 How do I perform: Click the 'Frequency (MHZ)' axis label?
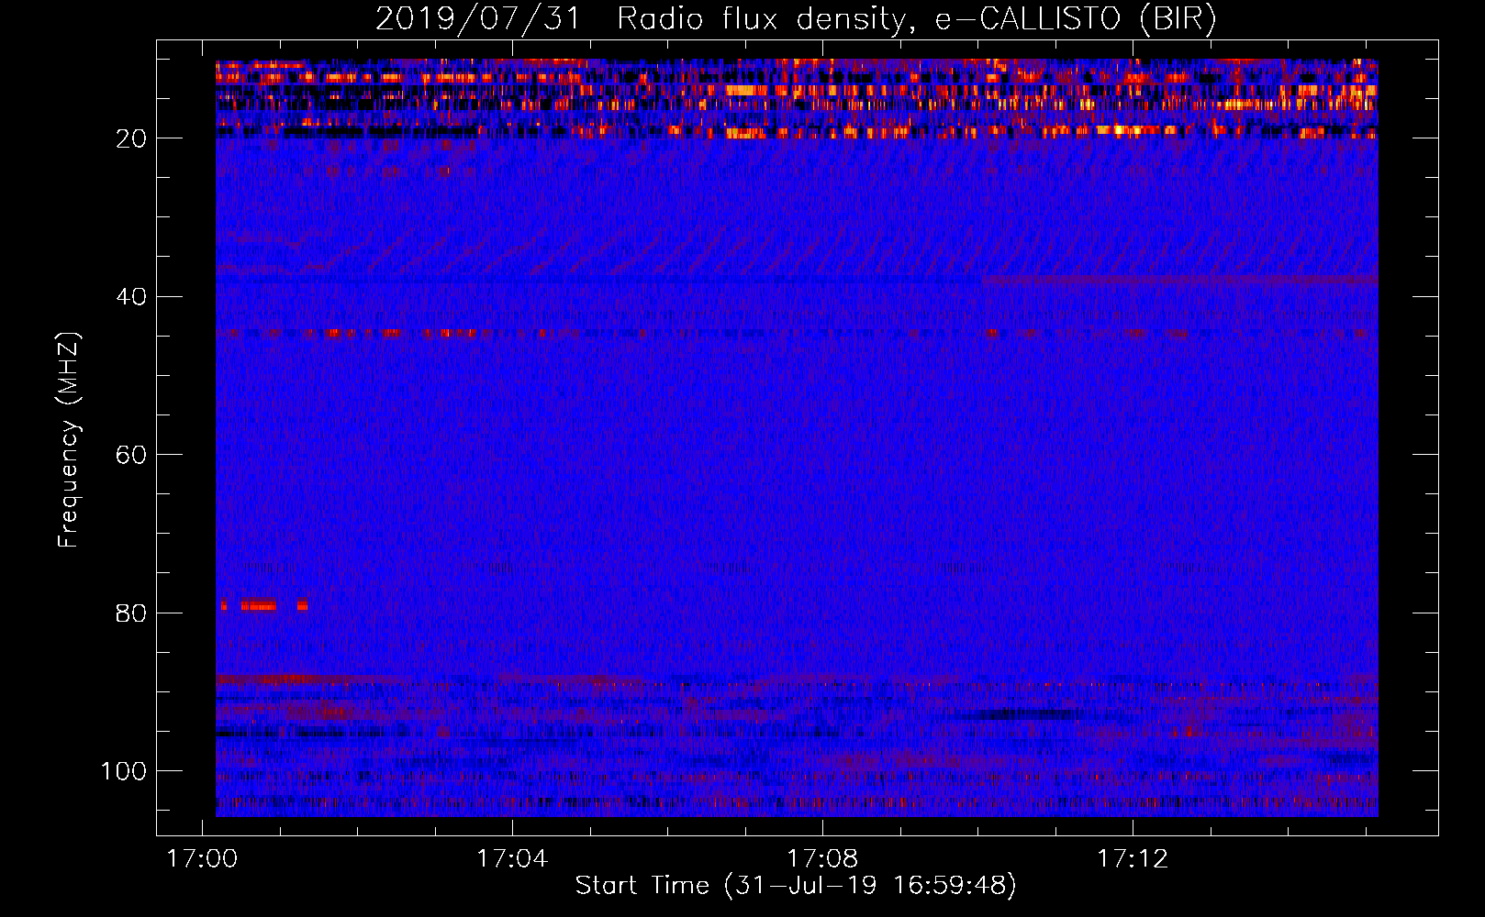click(x=68, y=439)
